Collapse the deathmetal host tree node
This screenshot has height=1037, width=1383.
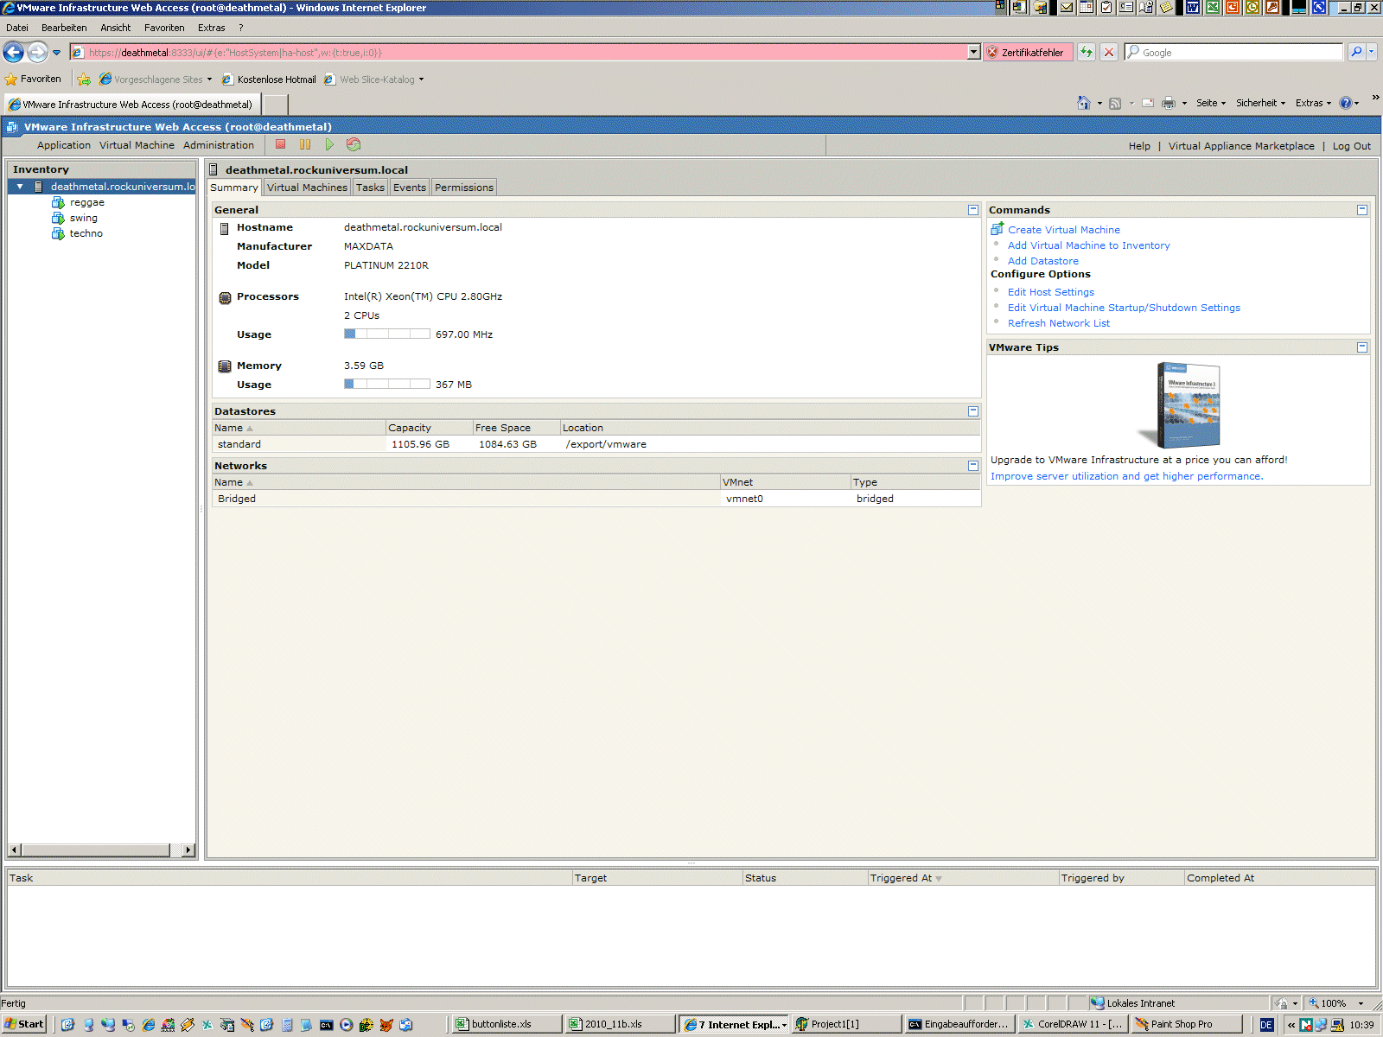click(20, 187)
